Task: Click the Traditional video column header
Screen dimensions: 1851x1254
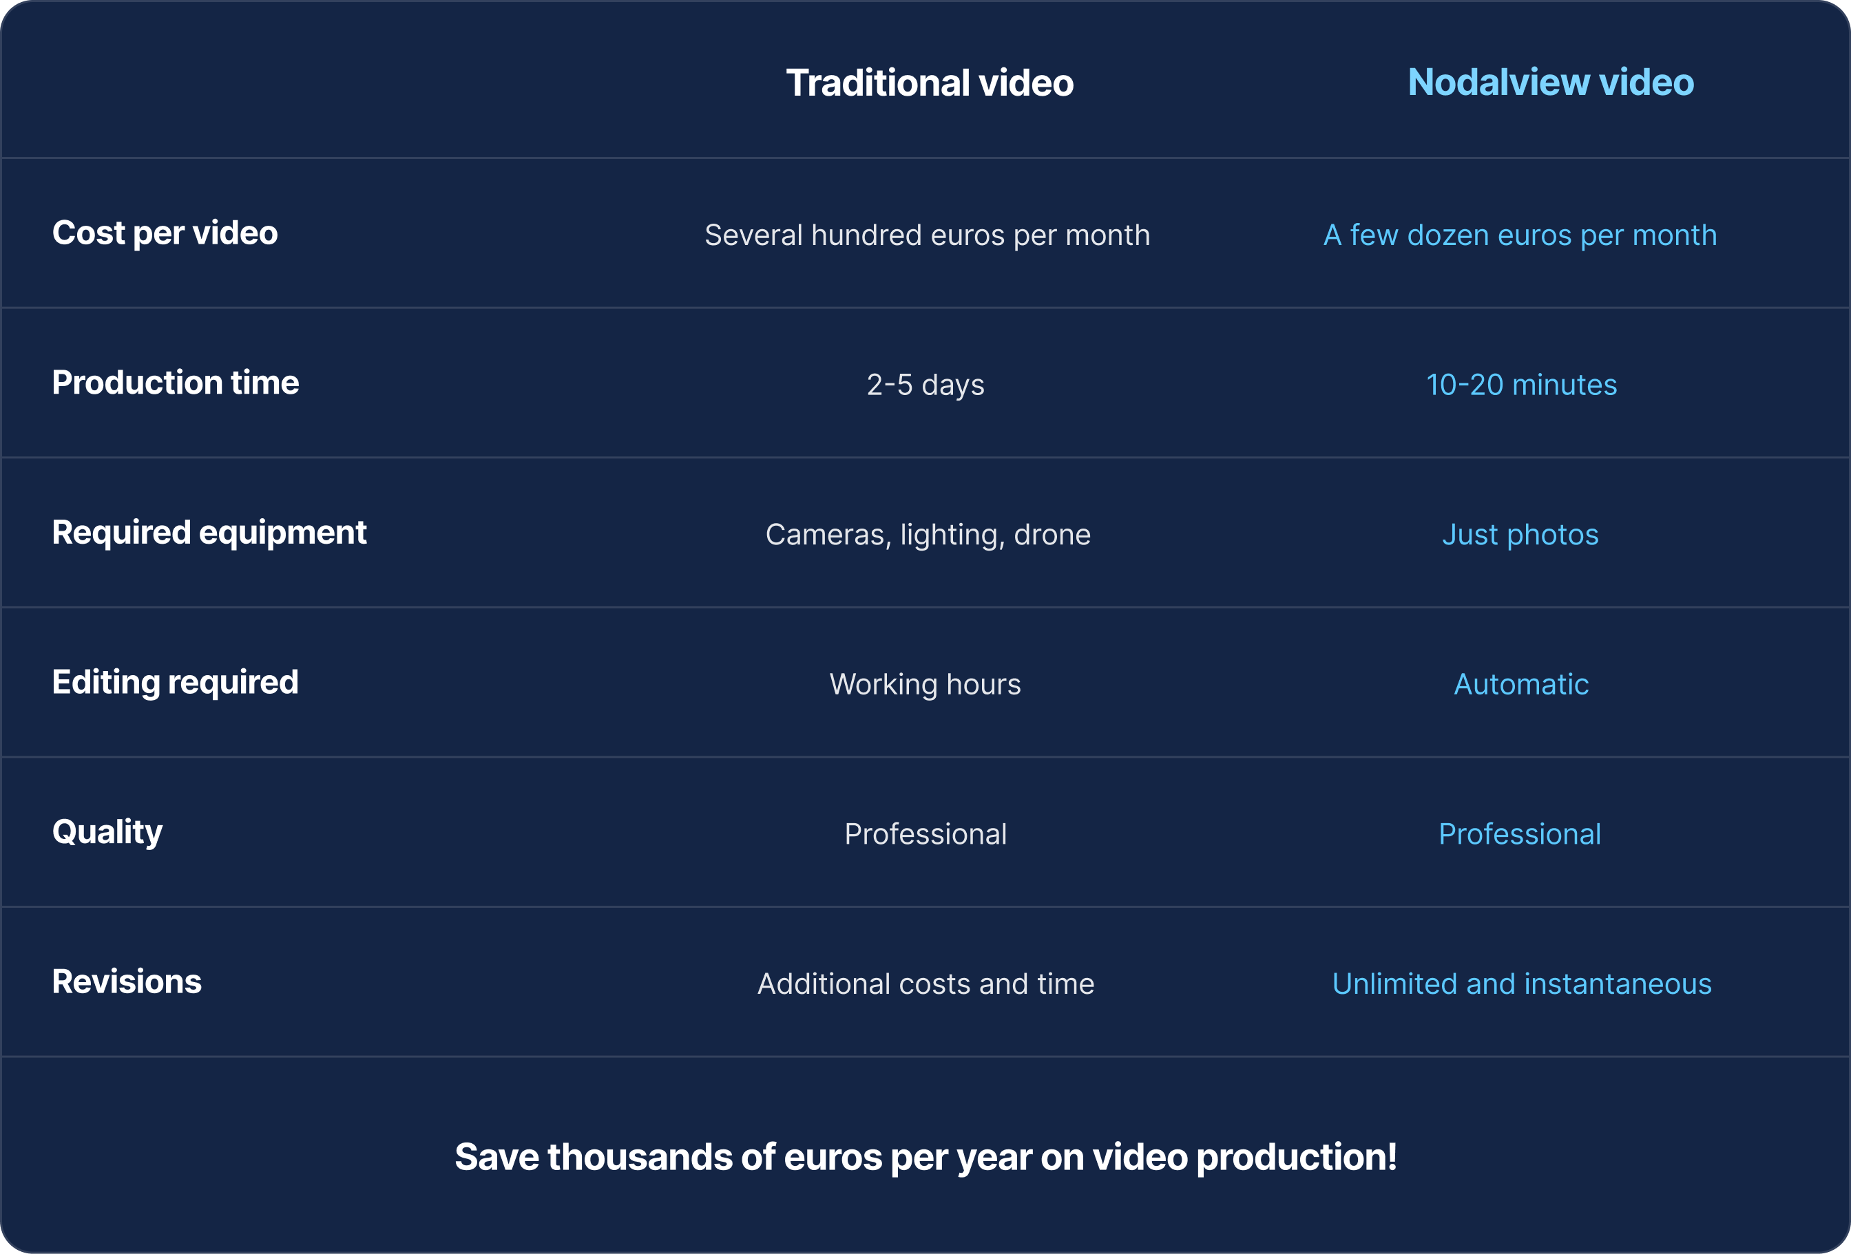Action: (930, 83)
